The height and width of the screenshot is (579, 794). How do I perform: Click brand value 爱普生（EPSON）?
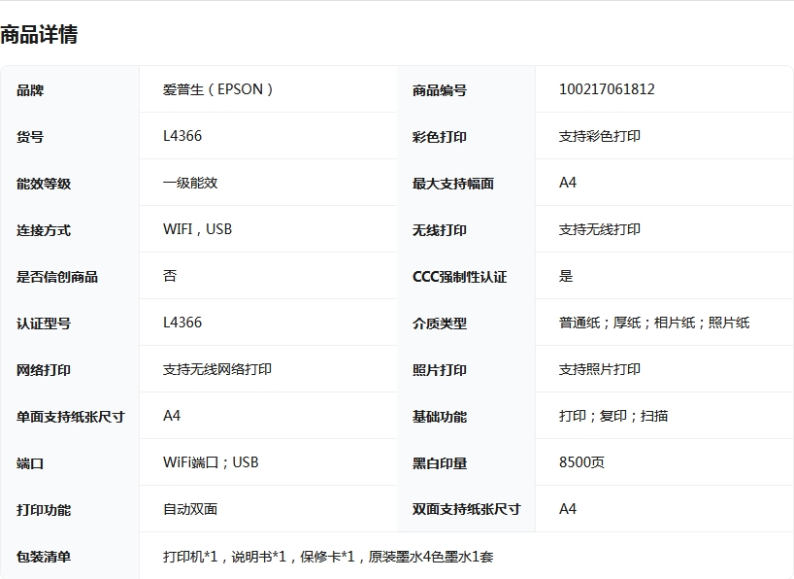point(217,89)
